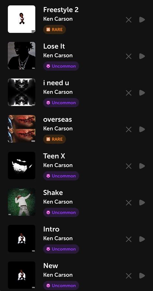Remove Lose It from the list

128,56
